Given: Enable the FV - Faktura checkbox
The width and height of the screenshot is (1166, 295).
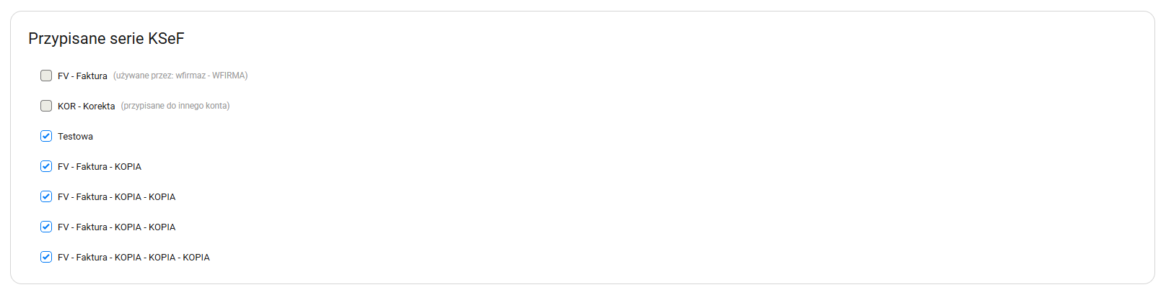Looking at the screenshot, I should tap(46, 76).
